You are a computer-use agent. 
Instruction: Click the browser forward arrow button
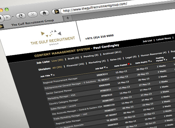[x=8, y=17]
